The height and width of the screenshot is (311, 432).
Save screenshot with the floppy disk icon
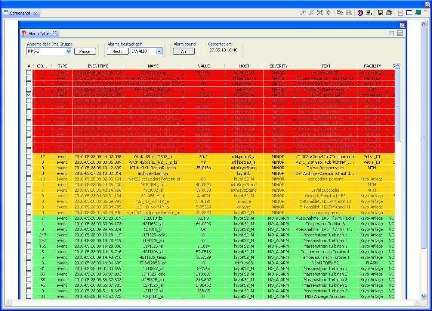tap(380, 13)
